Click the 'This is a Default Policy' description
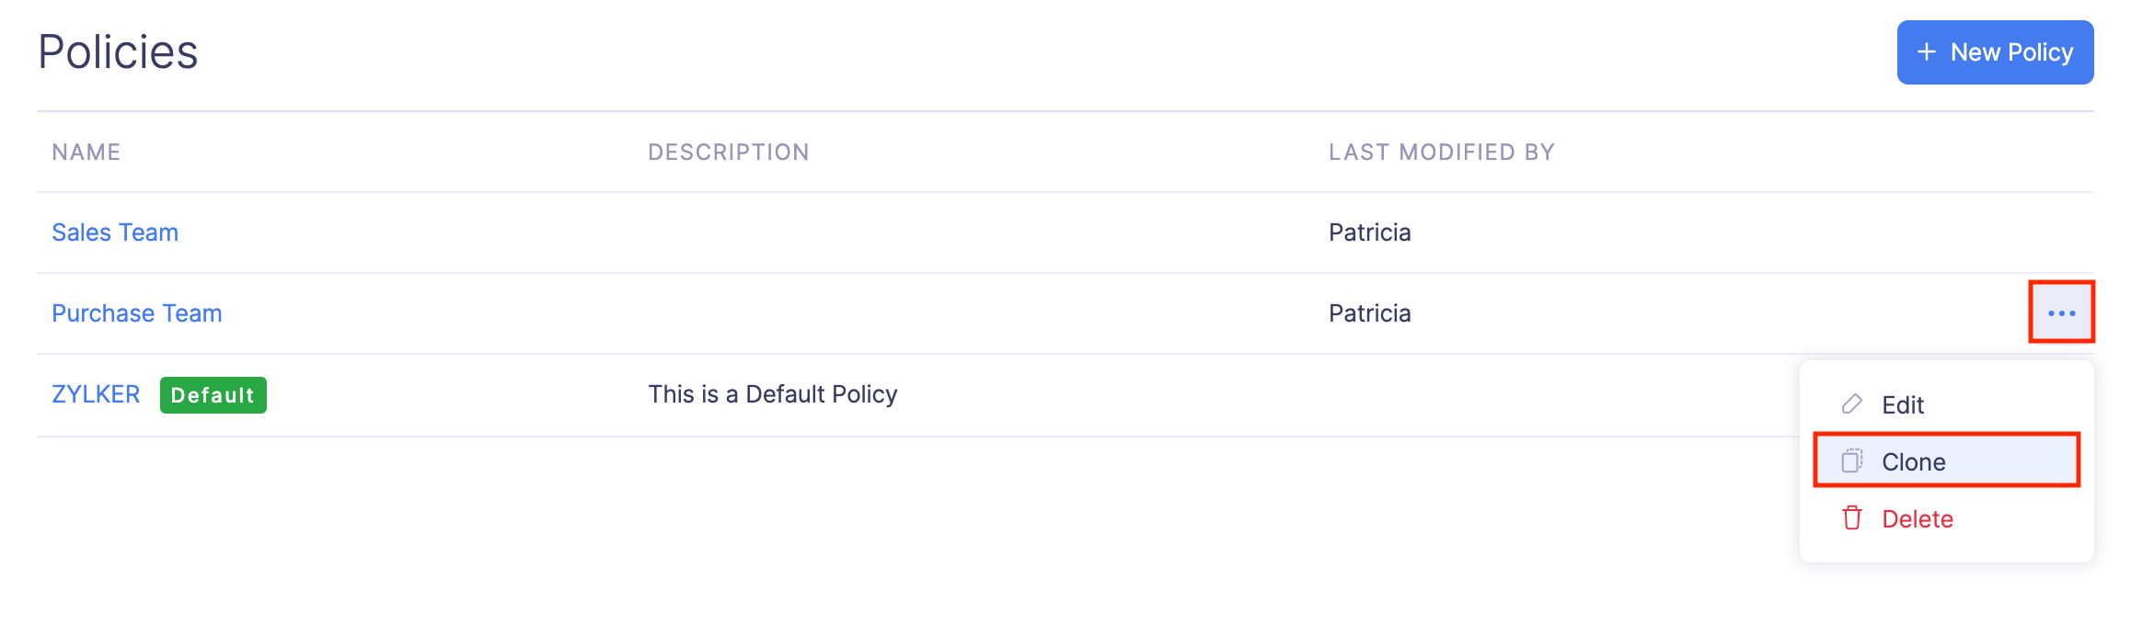The height and width of the screenshot is (636, 2131). (772, 394)
